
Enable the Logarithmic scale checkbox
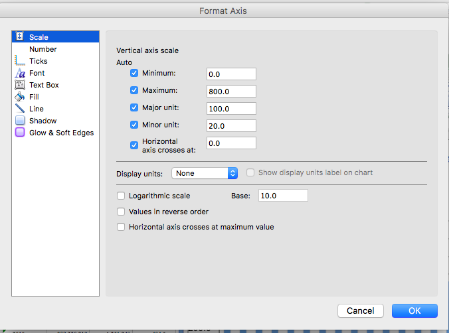pos(121,196)
